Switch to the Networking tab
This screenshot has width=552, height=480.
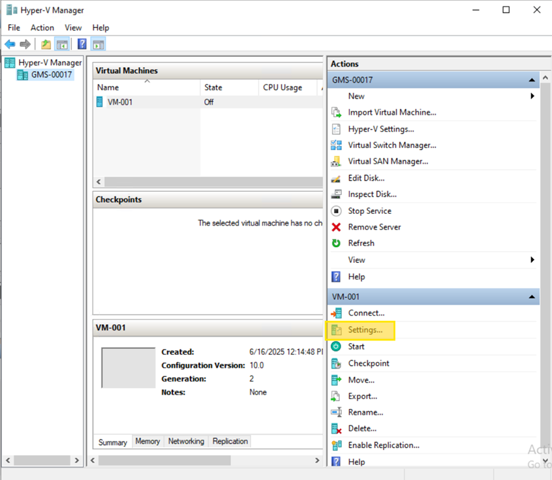[186, 441]
